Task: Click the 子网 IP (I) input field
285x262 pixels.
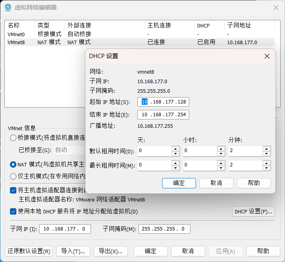Action: pyautogui.click(x=65, y=229)
